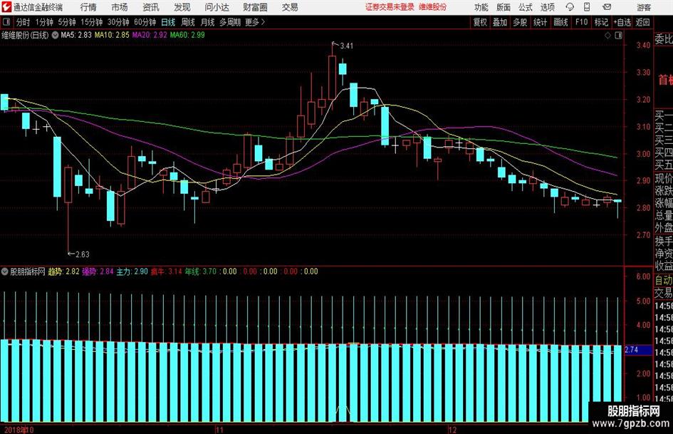Click the 疯牛: 3.14 indicator value
This screenshot has height=434, width=673.
click(x=167, y=272)
